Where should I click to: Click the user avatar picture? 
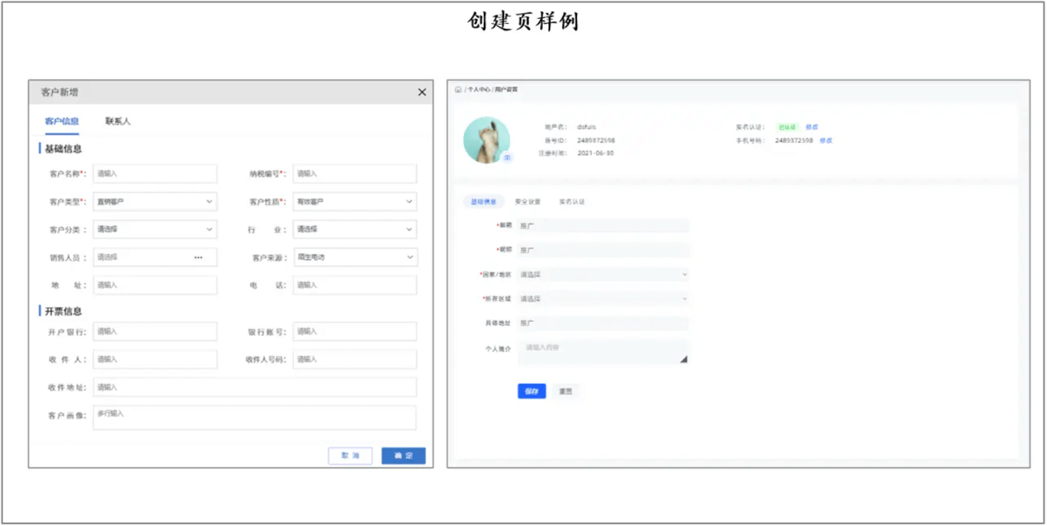point(486,140)
